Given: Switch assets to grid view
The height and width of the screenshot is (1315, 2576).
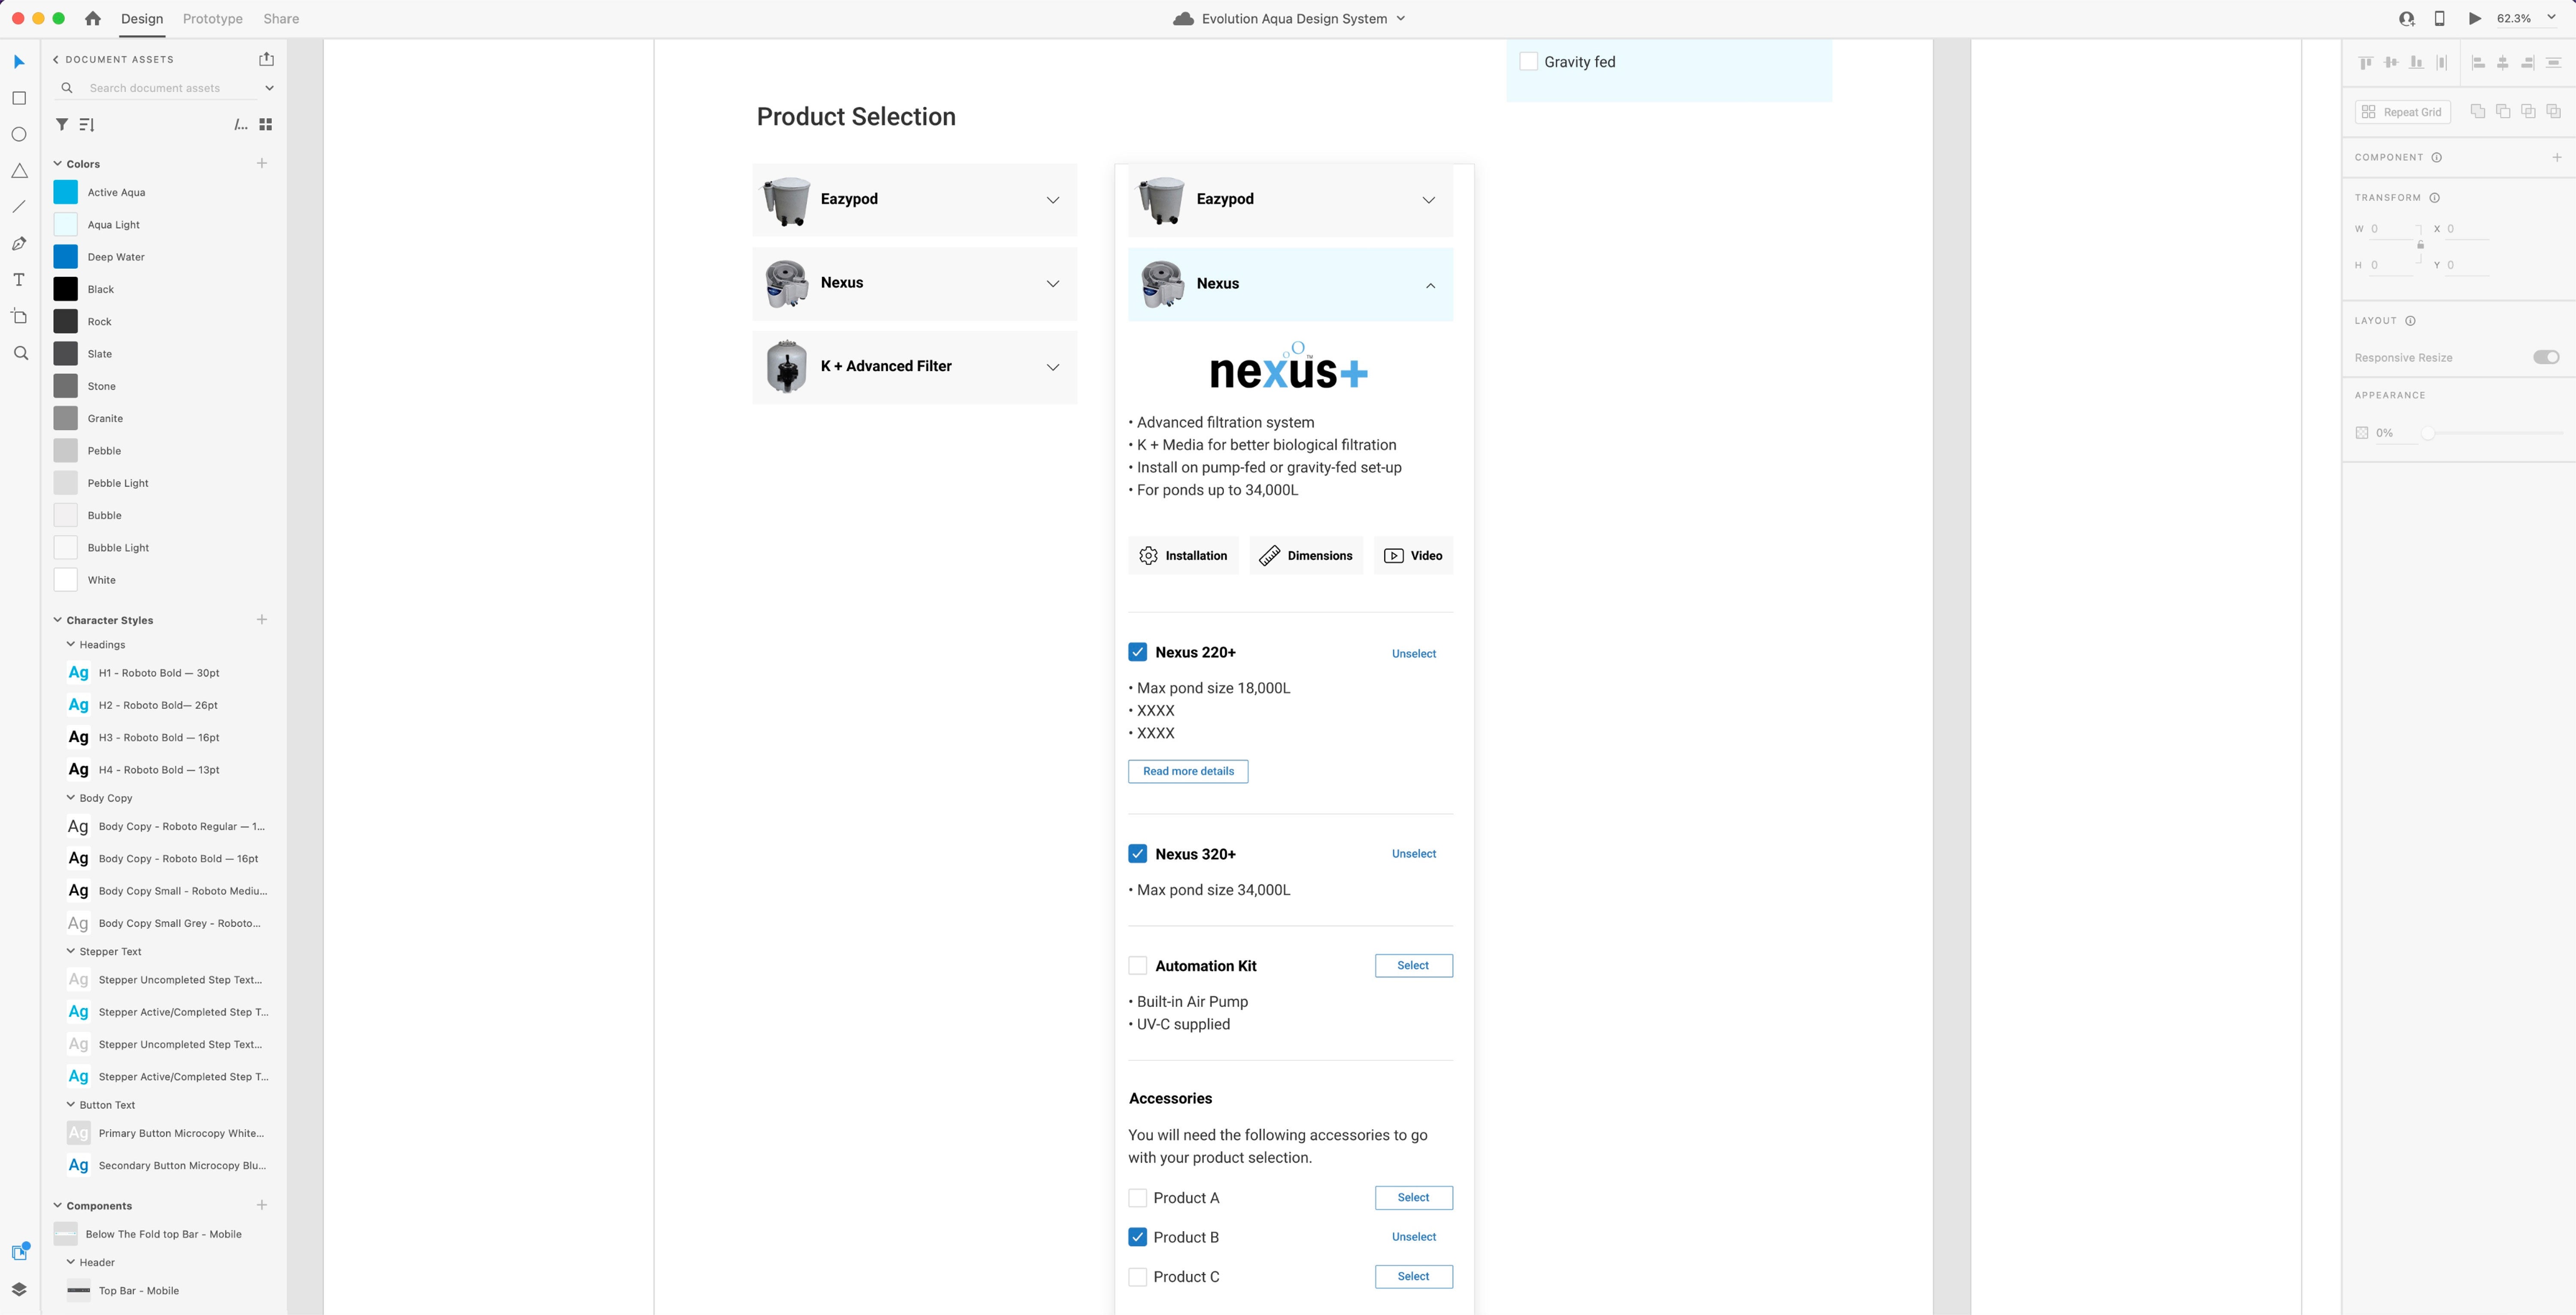Looking at the screenshot, I should 266,125.
